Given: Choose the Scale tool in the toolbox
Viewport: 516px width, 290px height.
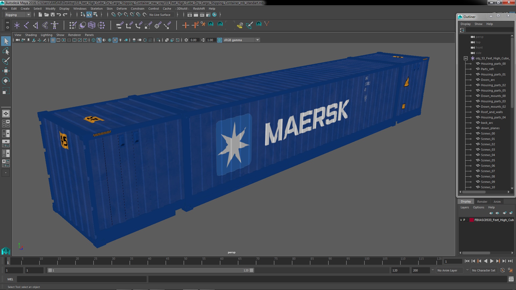Looking at the screenshot, I should [6, 91].
